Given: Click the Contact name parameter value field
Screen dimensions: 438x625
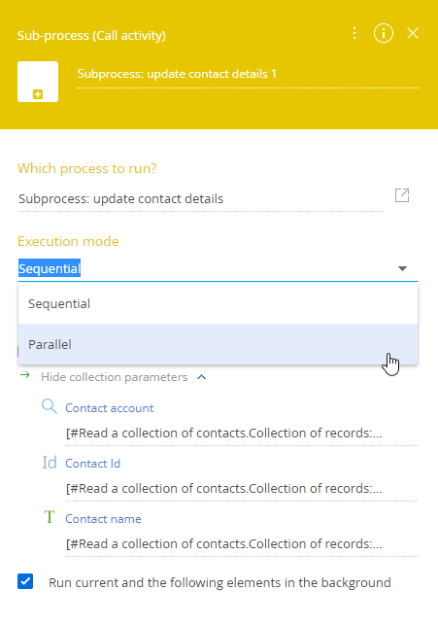Looking at the screenshot, I should pyautogui.click(x=242, y=544).
